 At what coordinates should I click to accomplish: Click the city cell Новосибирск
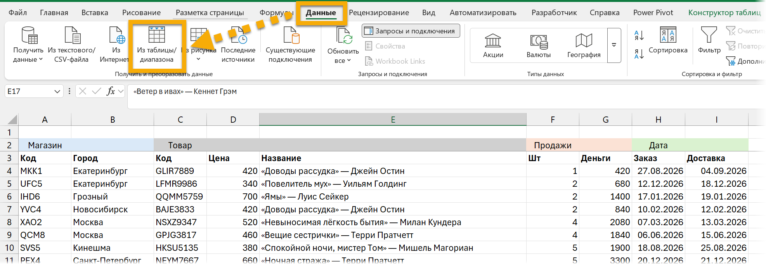point(113,209)
